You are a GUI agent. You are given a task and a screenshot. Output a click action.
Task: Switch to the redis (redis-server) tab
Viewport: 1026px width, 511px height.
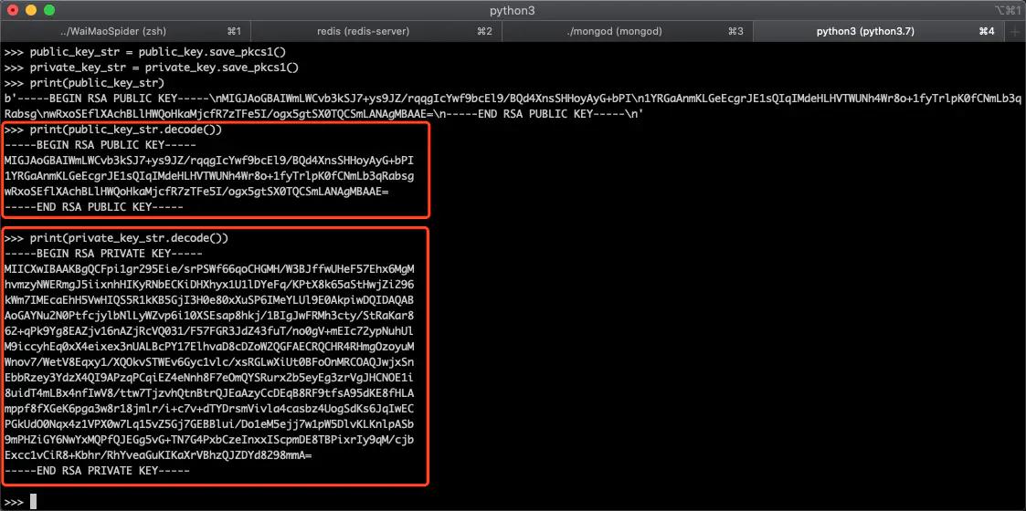pyautogui.click(x=376, y=31)
